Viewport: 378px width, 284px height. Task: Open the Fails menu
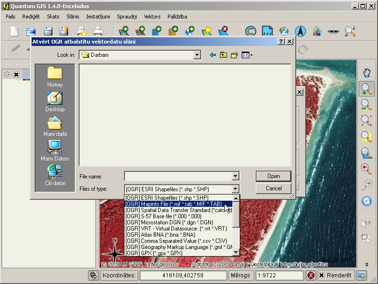[10, 17]
